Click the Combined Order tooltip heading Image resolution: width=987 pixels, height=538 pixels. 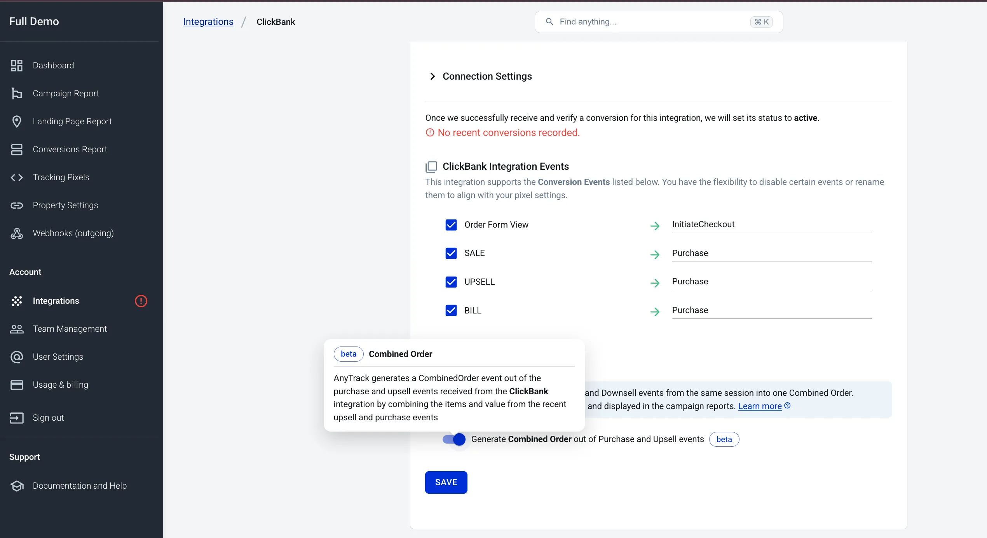(400, 354)
